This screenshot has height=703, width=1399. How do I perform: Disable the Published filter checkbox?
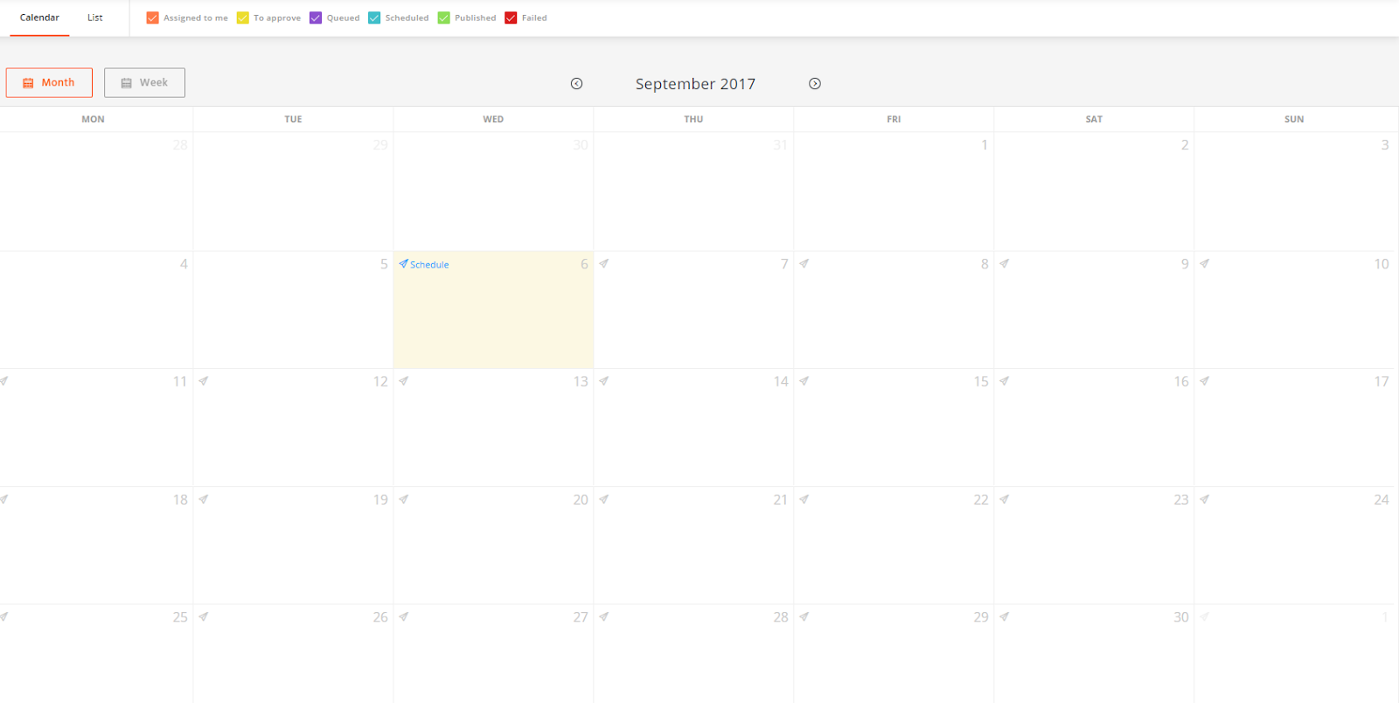click(444, 17)
